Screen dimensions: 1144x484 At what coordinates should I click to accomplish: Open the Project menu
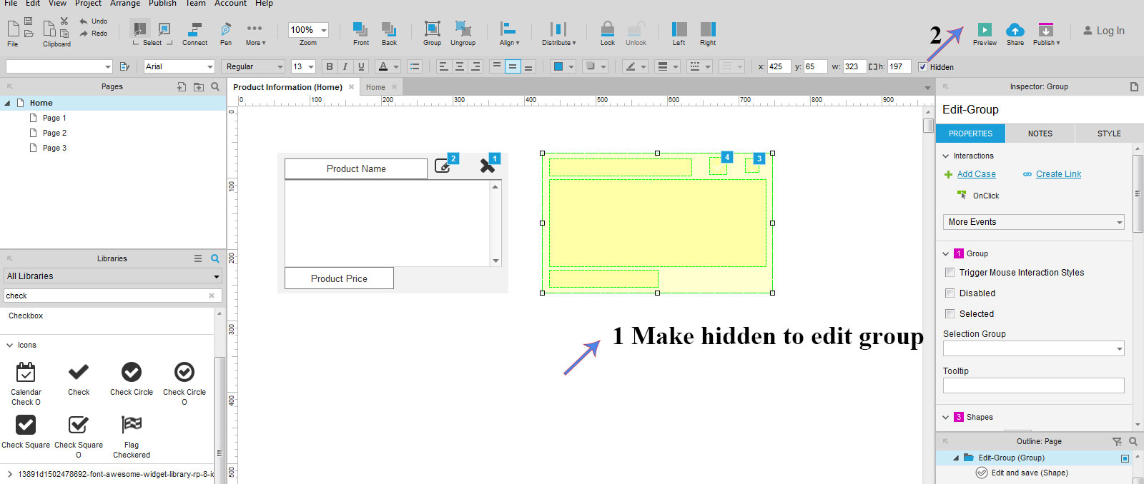(x=89, y=4)
